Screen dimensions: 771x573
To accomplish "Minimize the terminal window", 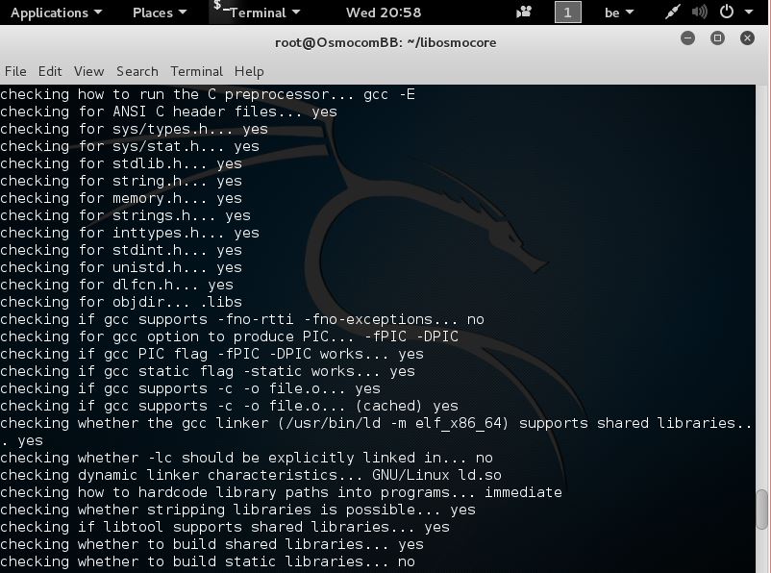I will coord(687,37).
